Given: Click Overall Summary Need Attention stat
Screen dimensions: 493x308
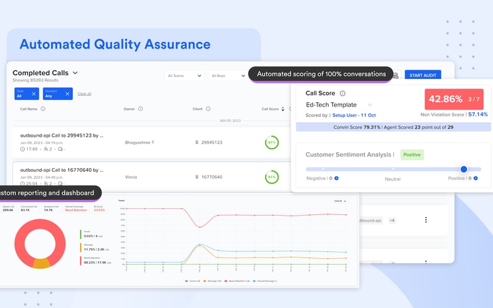Looking at the screenshot, I should pyautogui.click(x=76, y=208).
